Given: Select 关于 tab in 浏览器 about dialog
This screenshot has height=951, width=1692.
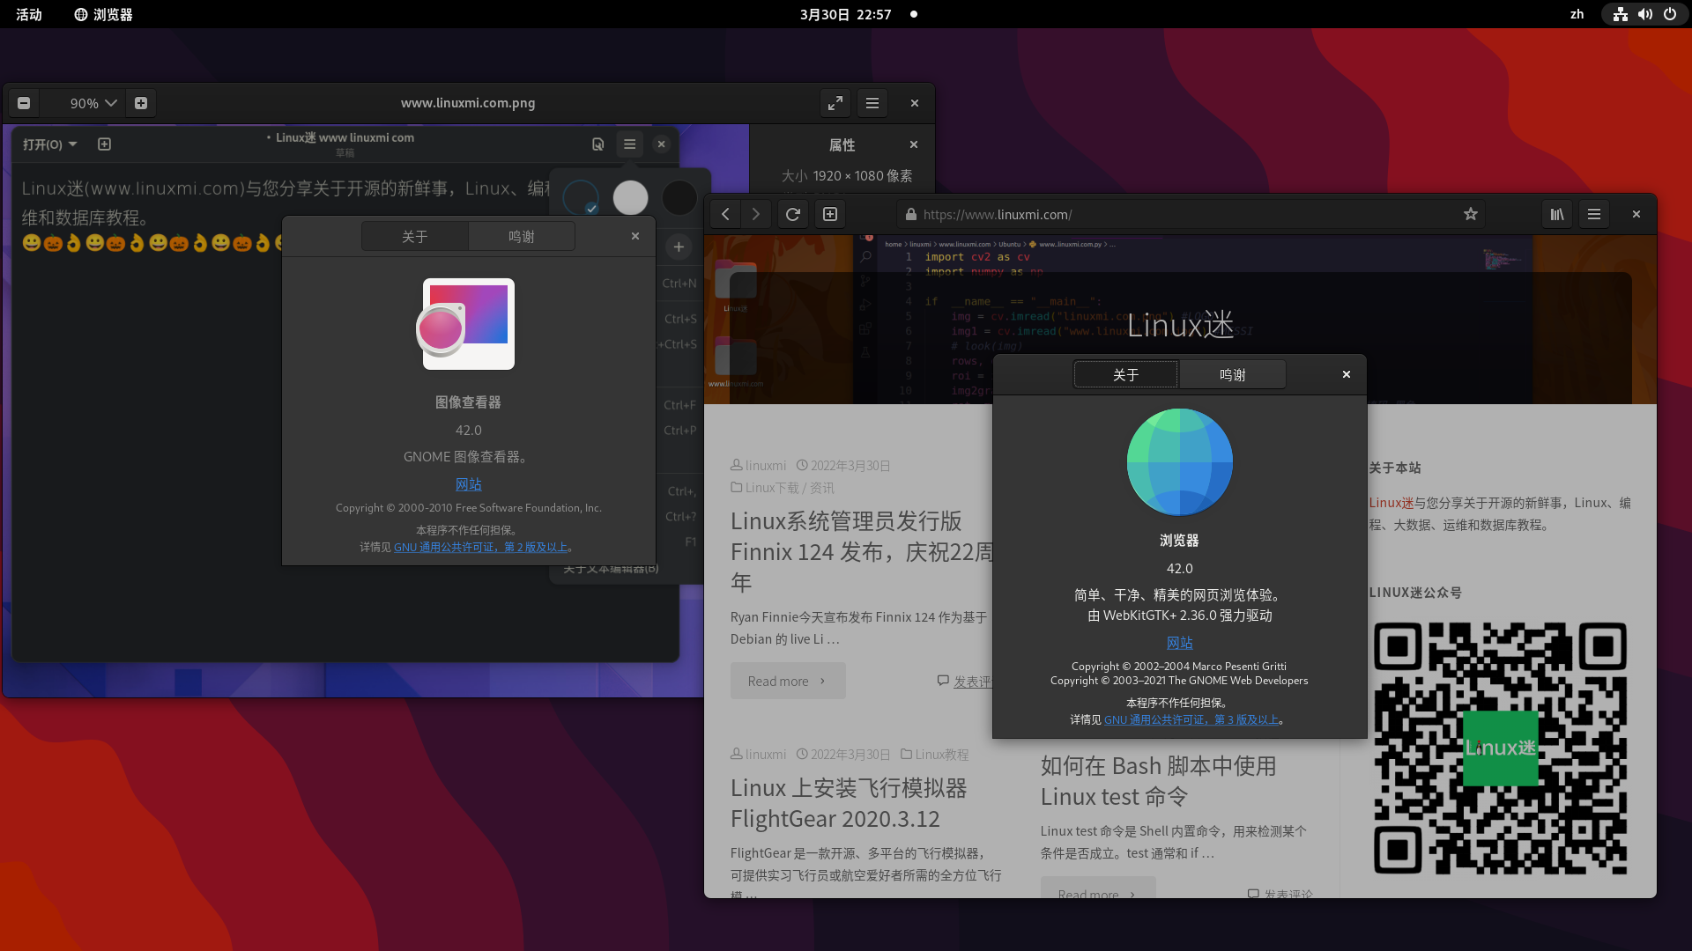Looking at the screenshot, I should (1125, 375).
